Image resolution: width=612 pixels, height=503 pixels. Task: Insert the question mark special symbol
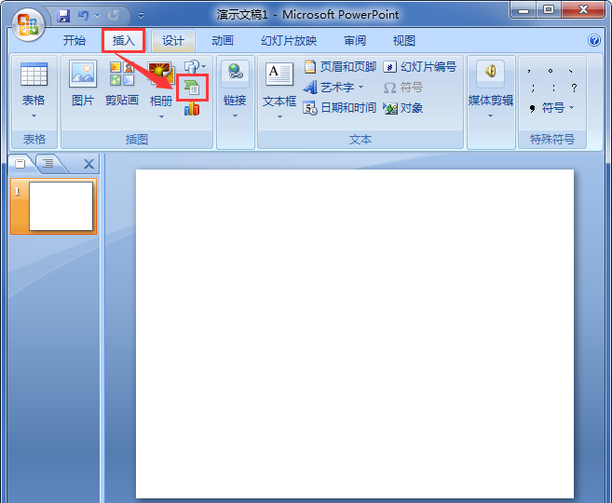click(x=574, y=88)
